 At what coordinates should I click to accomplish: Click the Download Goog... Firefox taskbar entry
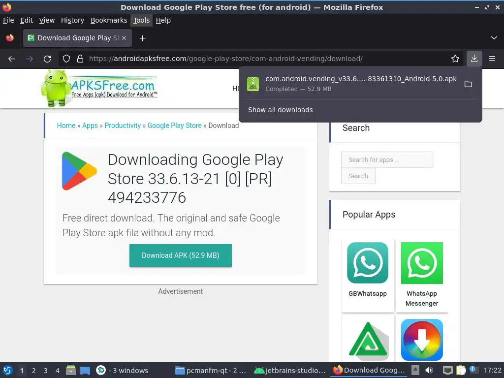coord(369,370)
